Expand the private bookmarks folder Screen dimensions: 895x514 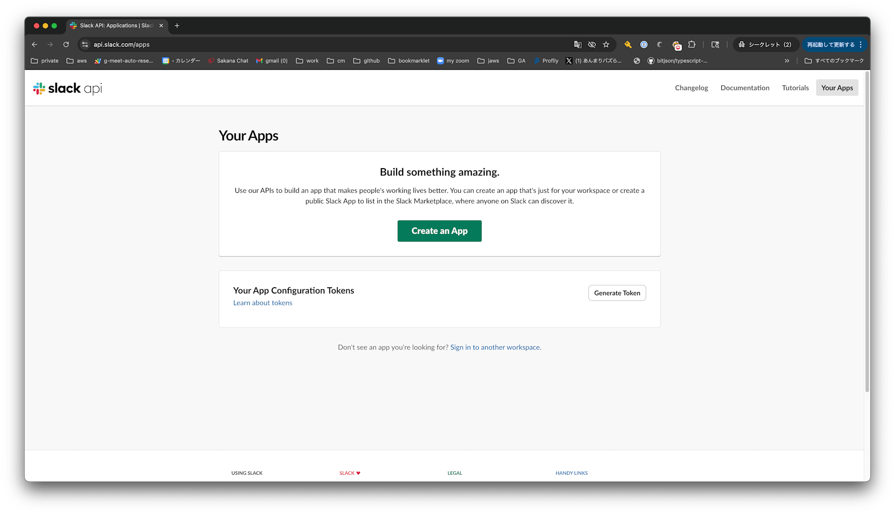(45, 61)
